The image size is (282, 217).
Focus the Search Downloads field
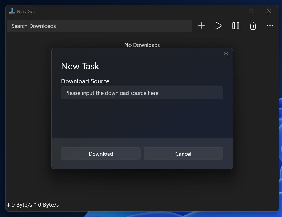[x=99, y=26]
